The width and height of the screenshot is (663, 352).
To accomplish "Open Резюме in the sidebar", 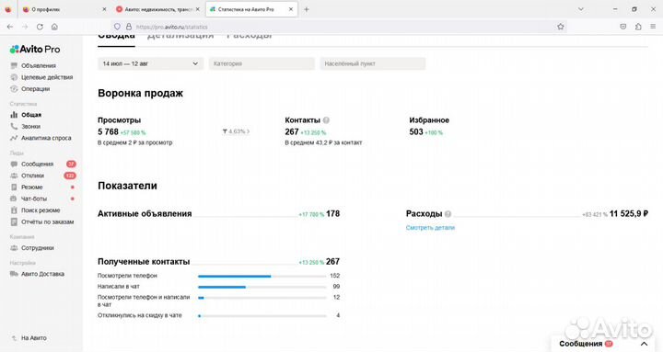I will coord(31,187).
